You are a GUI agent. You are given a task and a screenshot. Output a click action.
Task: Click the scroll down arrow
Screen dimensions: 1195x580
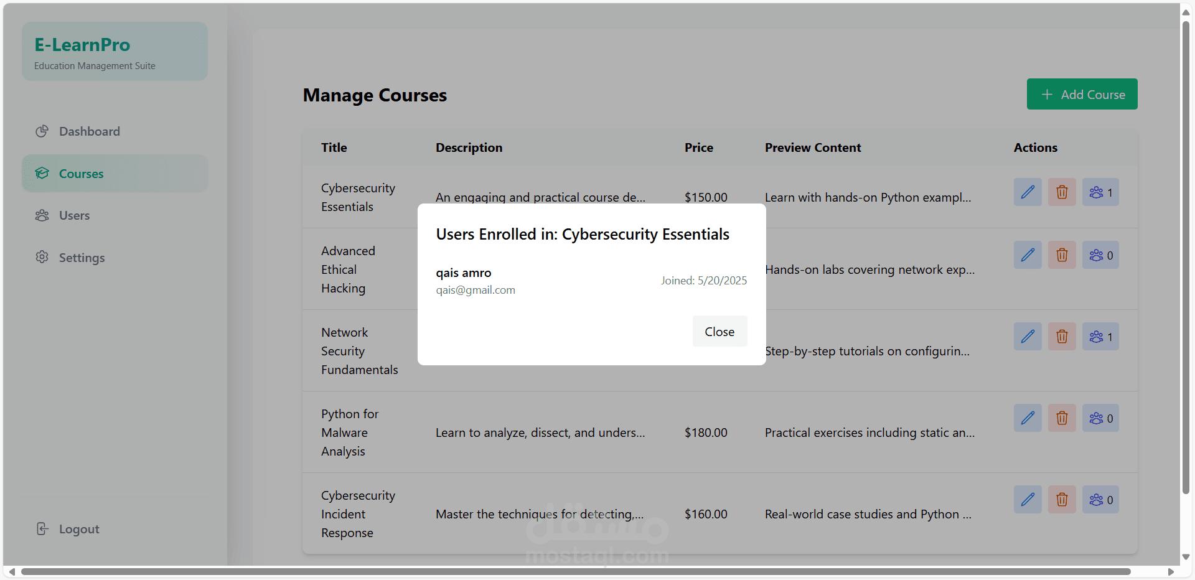pos(1186,557)
